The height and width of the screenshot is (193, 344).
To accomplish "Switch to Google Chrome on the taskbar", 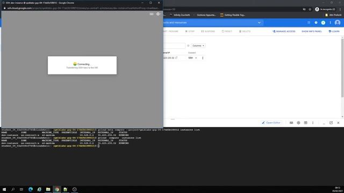I will 57,189.
